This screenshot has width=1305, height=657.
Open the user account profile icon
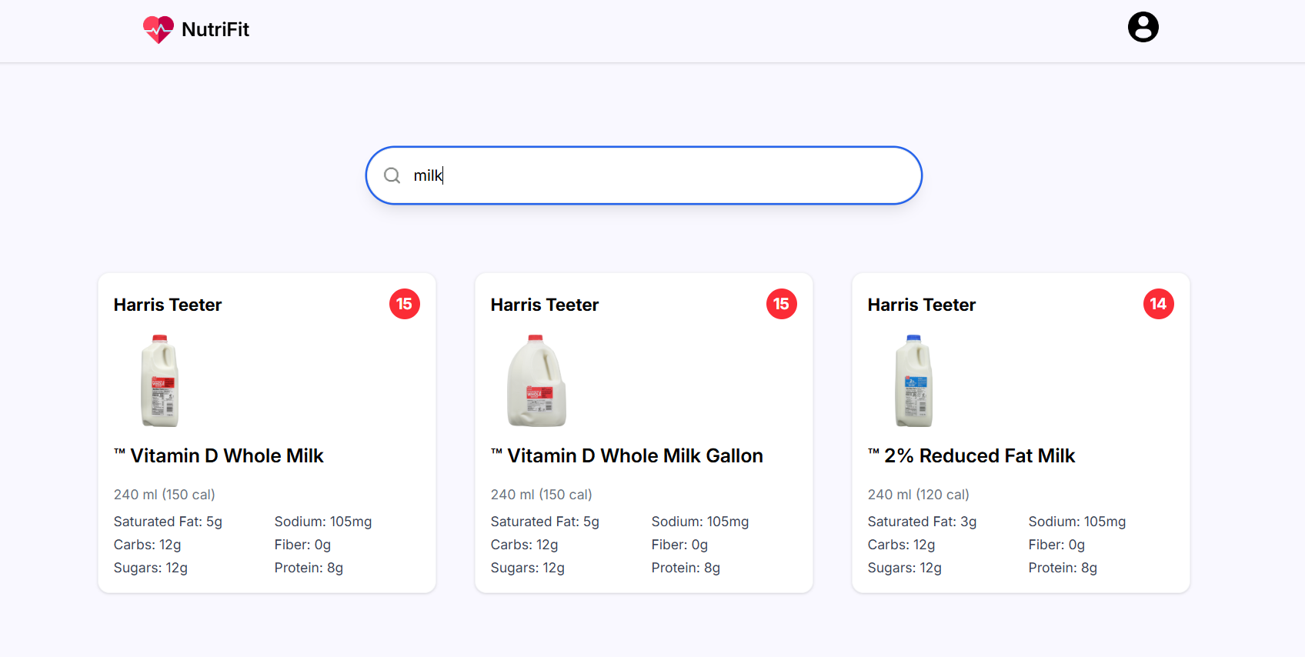(1143, 27)
